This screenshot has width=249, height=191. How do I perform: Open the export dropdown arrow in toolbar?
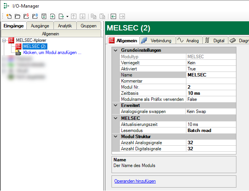(x=67, y=16)
